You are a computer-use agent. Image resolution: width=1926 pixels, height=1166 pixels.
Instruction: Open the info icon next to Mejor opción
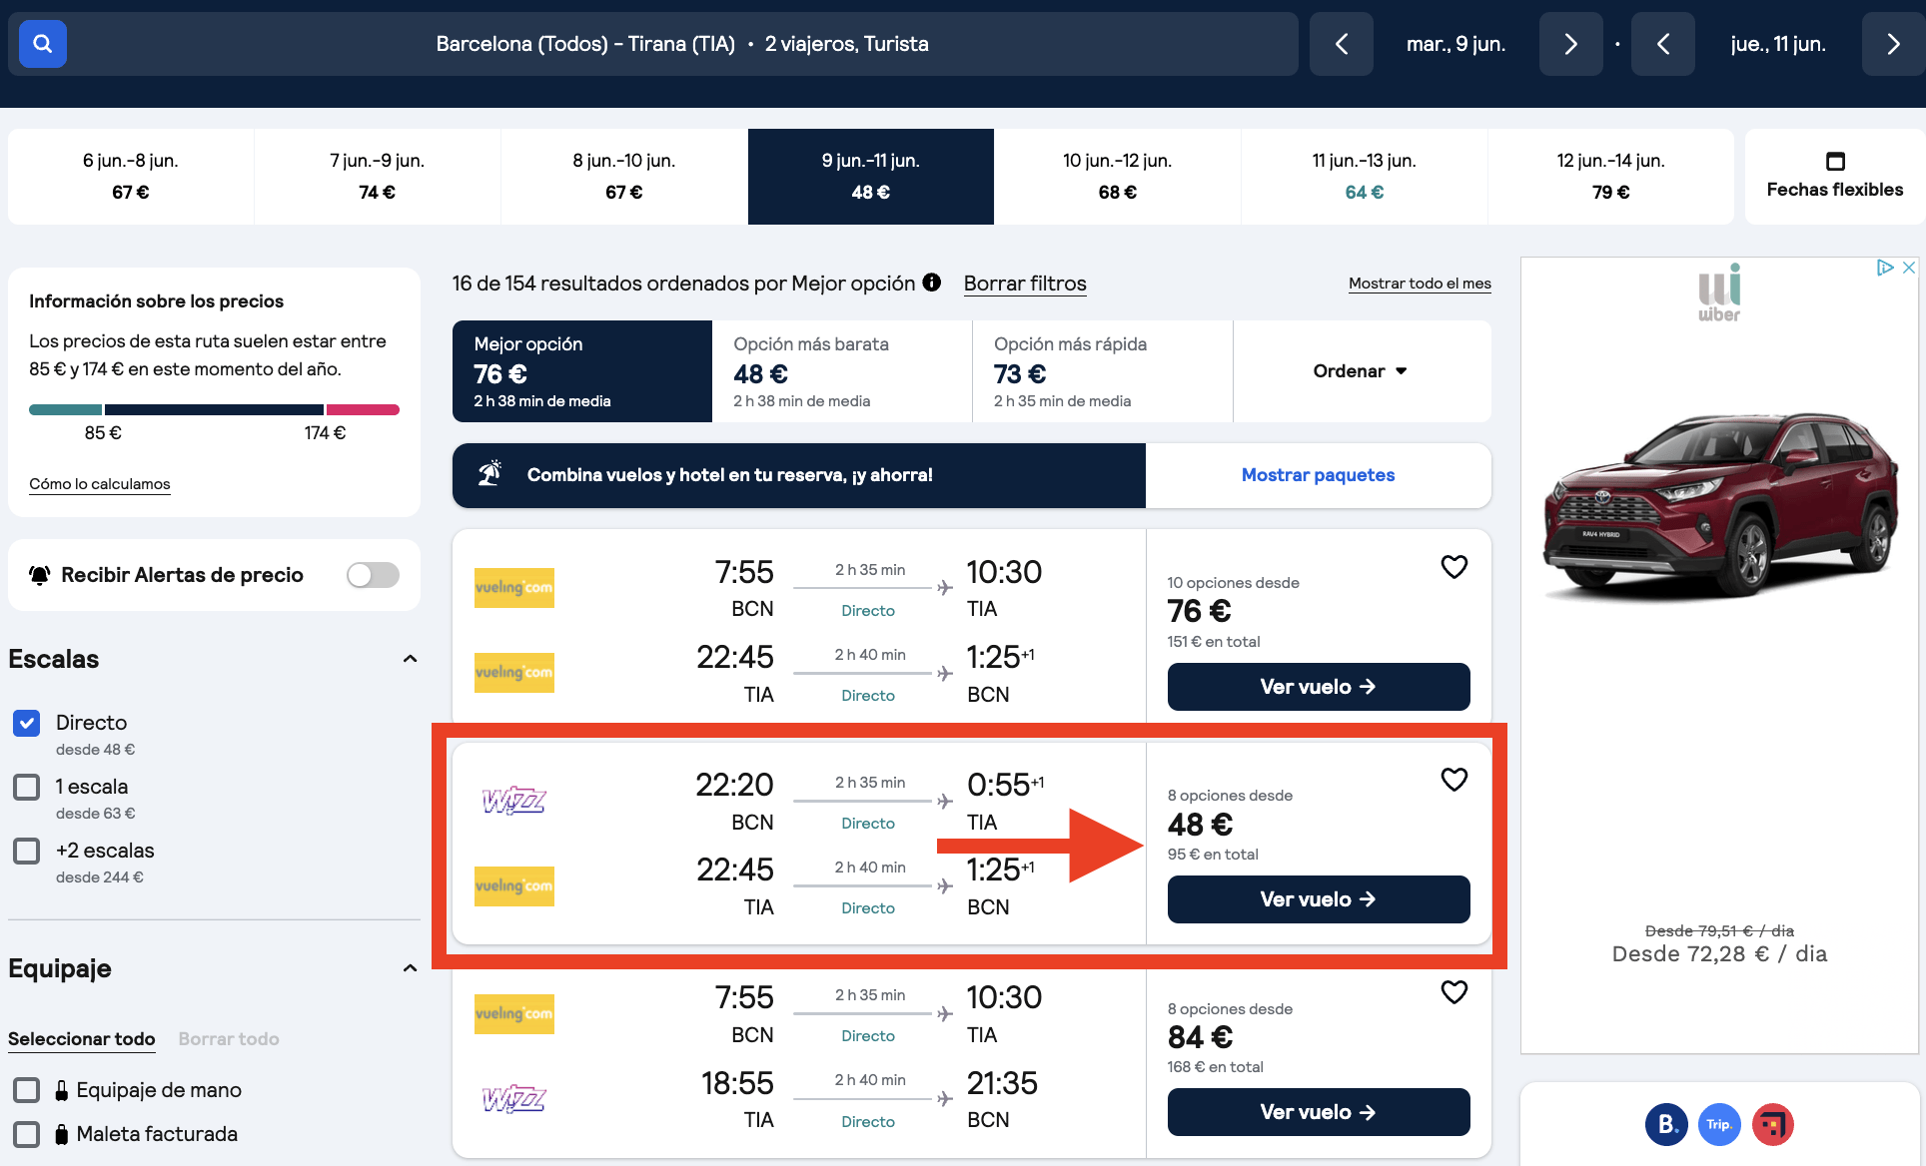click(932, 283)
